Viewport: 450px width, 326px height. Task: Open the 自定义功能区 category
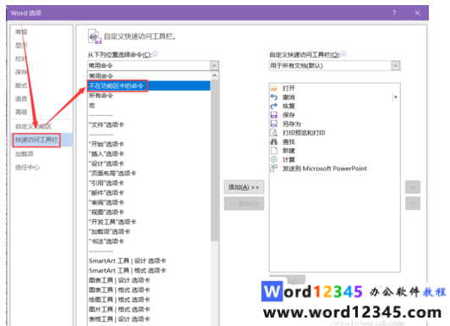point(33,126)
